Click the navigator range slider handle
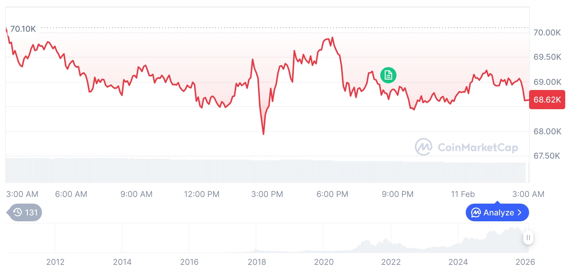The width and height of the screenshot is (577, 270). click(528, 238)
